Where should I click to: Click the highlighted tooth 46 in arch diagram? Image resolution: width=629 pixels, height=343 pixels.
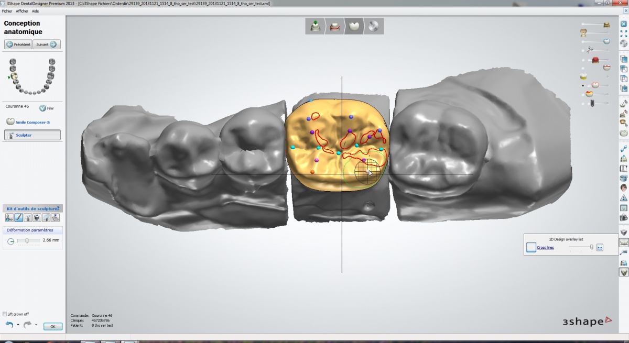click(15, 76)
